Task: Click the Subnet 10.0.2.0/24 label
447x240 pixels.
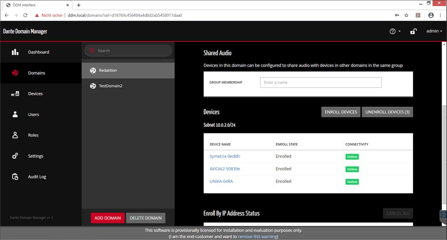Action: pyautogui.click(x=220, y=125)
